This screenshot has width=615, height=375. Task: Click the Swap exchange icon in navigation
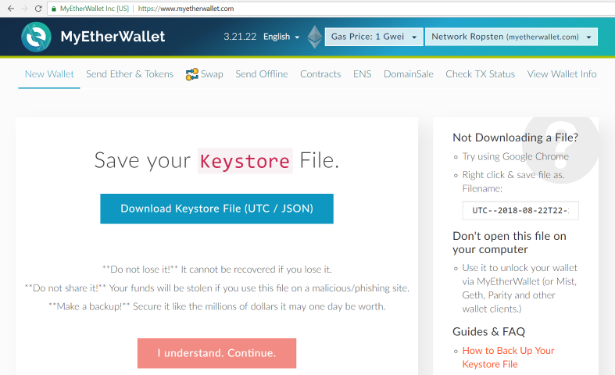[191, 74]
